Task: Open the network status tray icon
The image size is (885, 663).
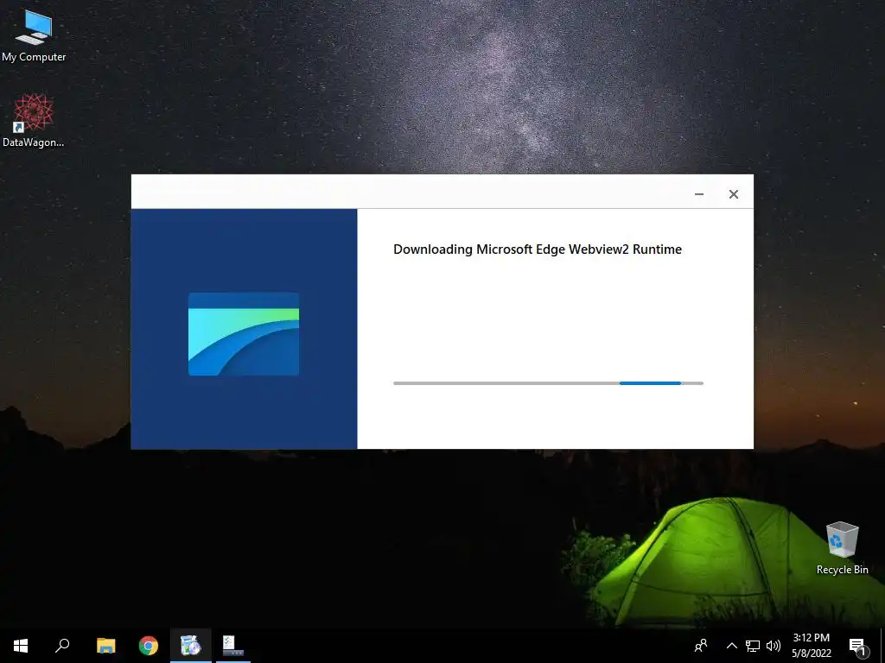Action: click(x=753, y=646)
